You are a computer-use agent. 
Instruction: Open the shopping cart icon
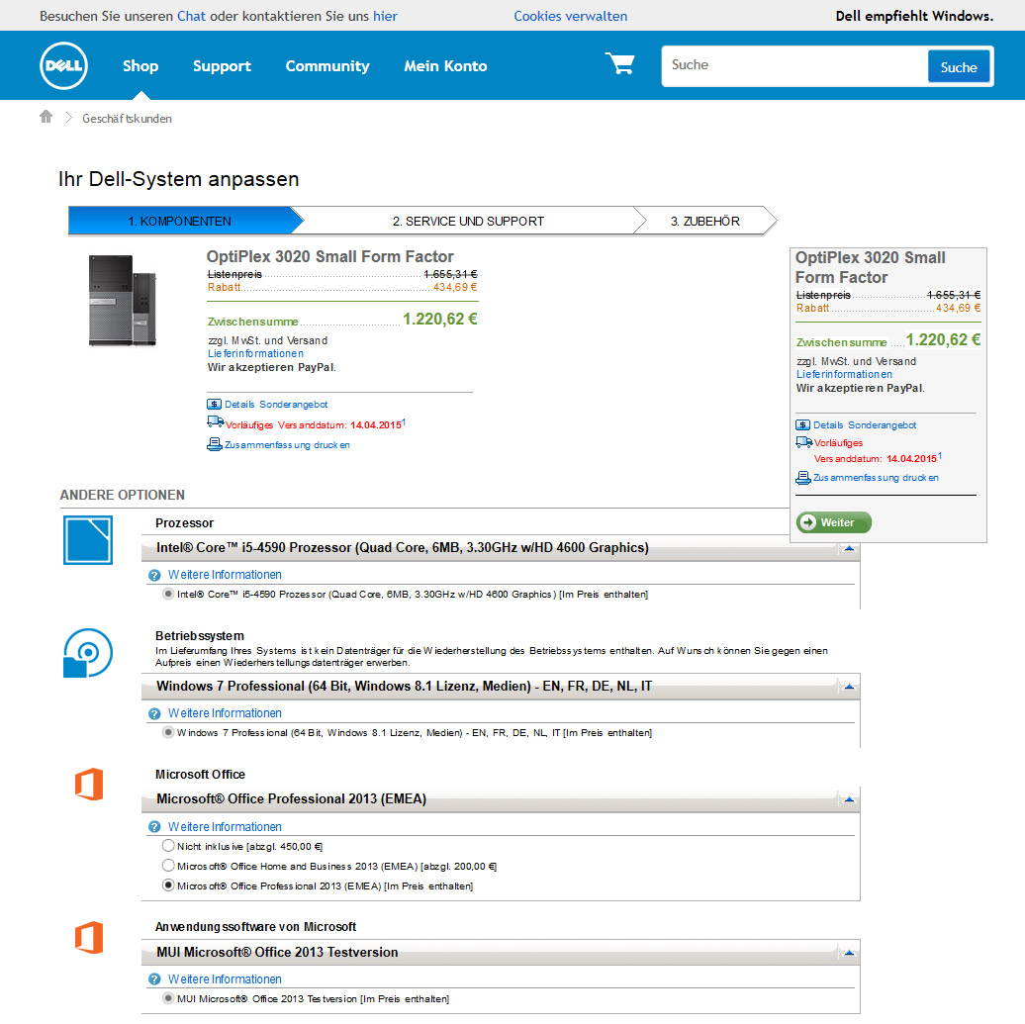pos(620,65)
